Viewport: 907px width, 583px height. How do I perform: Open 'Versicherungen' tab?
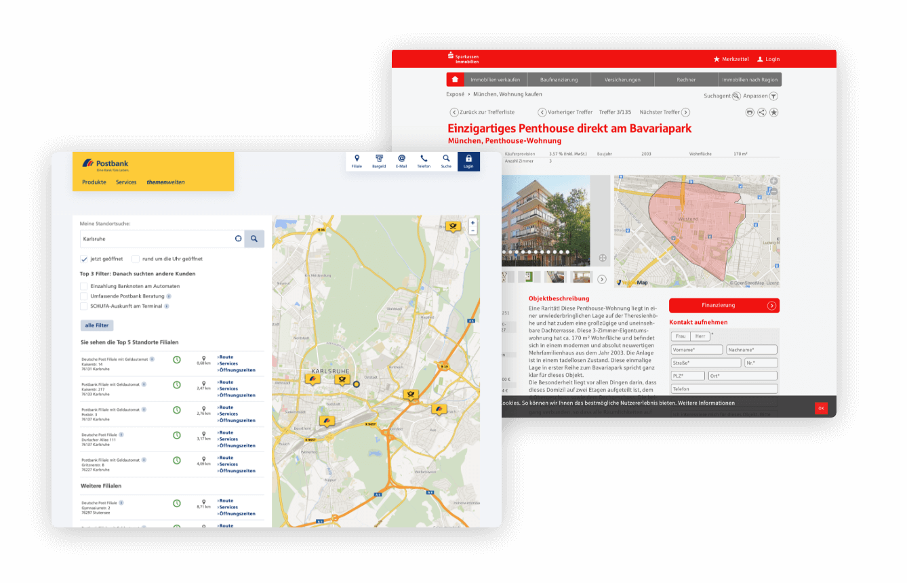point(623,79)
